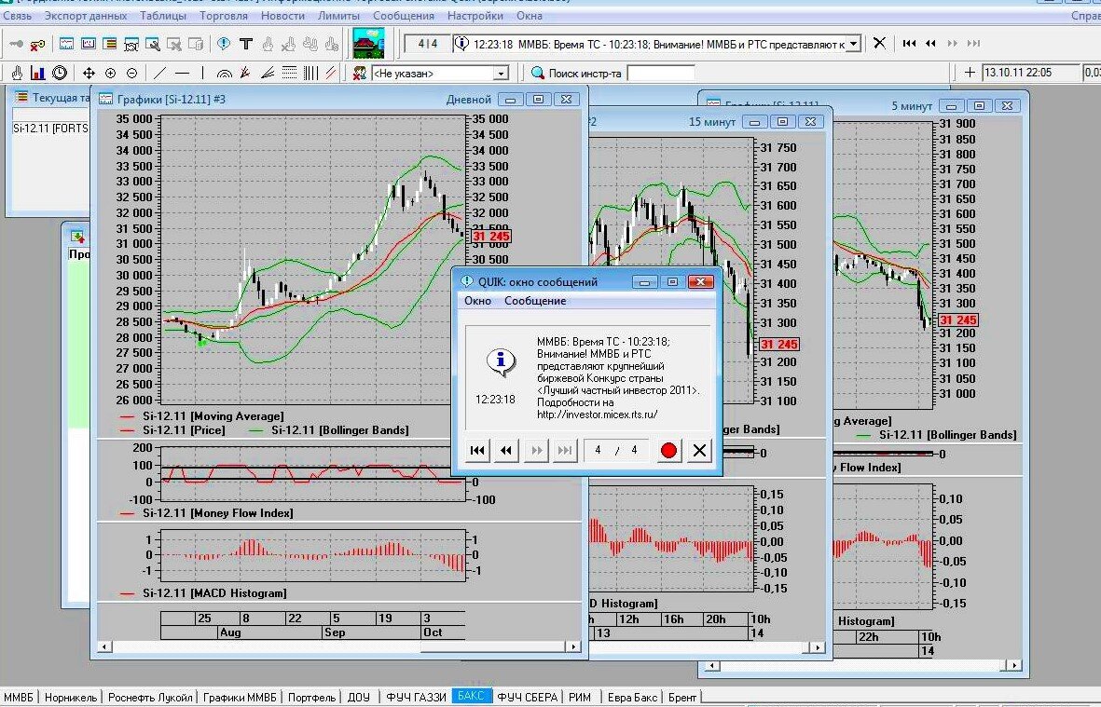Select the hand tool in the chart toolbar
Screen dimensions: 1101x707
point(17,73)
